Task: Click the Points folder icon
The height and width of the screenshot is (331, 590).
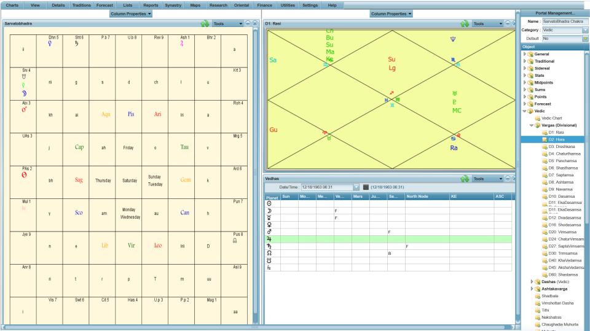Action: 530,96
